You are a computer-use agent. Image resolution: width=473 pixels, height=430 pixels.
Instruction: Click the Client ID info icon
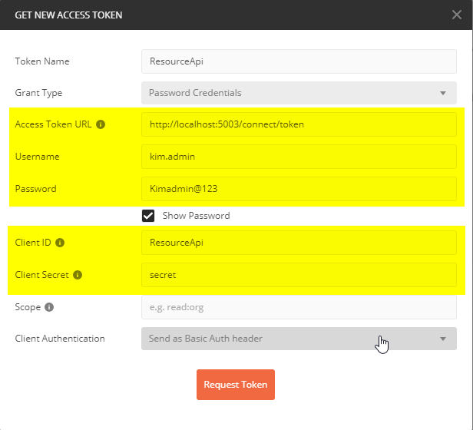tap(60, 243)
